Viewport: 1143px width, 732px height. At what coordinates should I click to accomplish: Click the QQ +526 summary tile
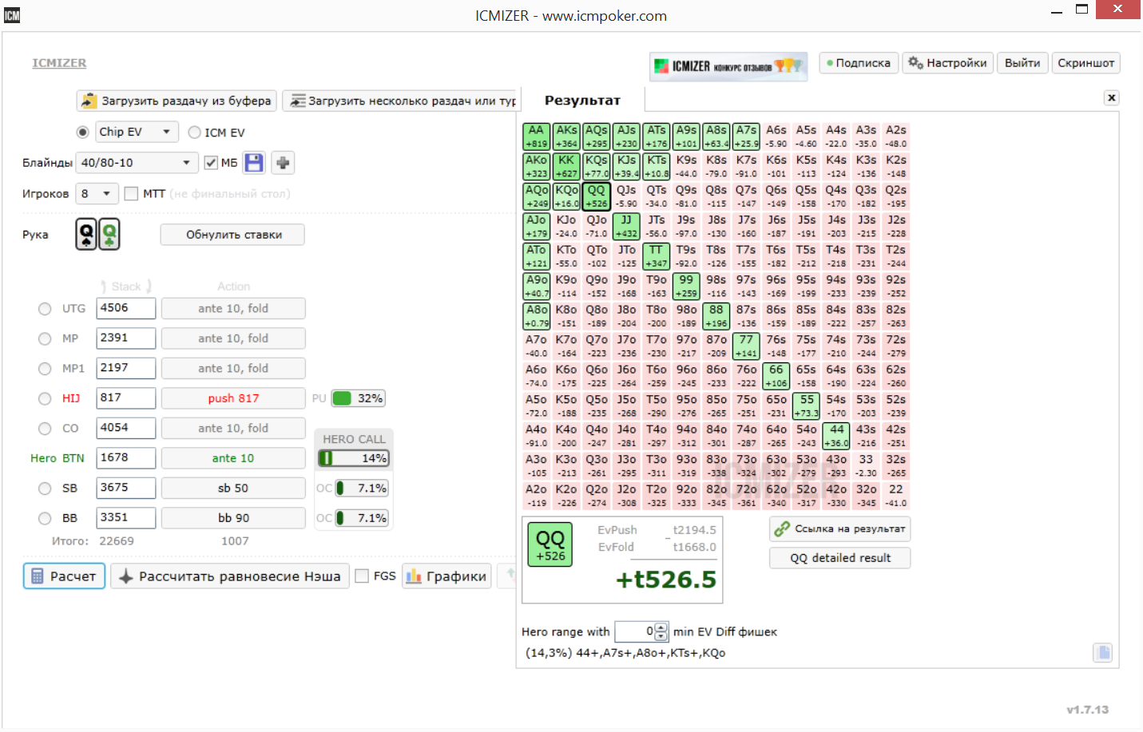tap(550, 545)
